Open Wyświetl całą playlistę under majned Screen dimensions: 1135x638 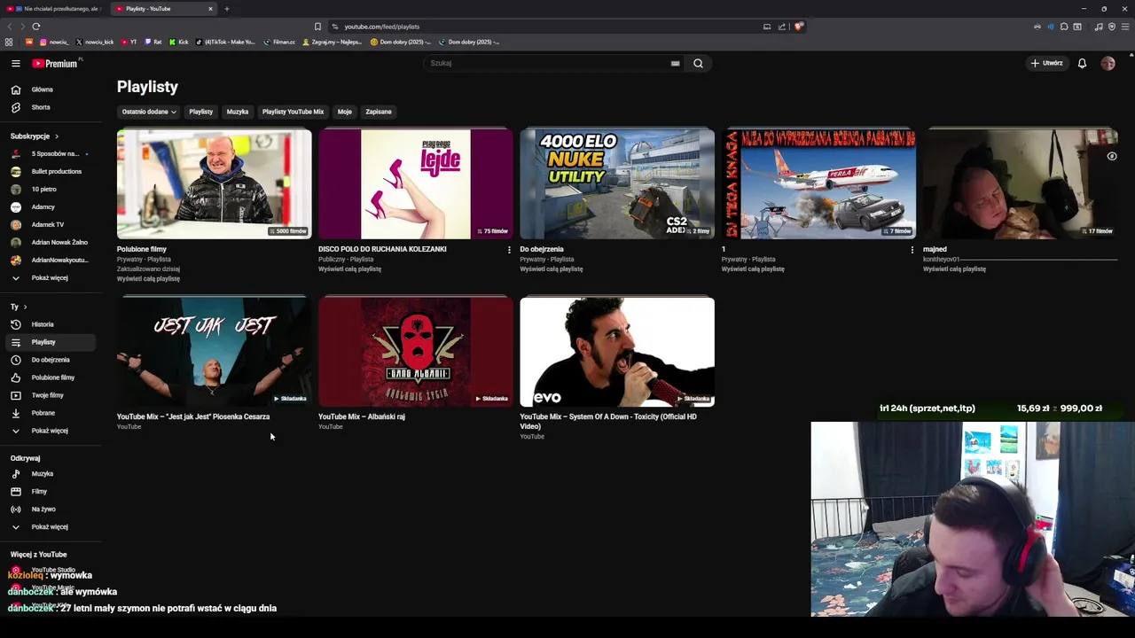(954, 269)
